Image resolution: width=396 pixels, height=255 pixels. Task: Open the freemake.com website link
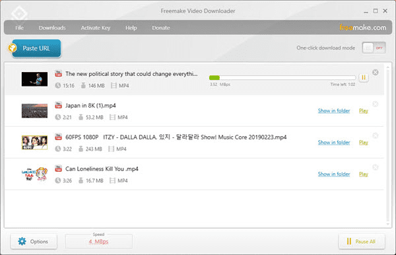[362, 27]
